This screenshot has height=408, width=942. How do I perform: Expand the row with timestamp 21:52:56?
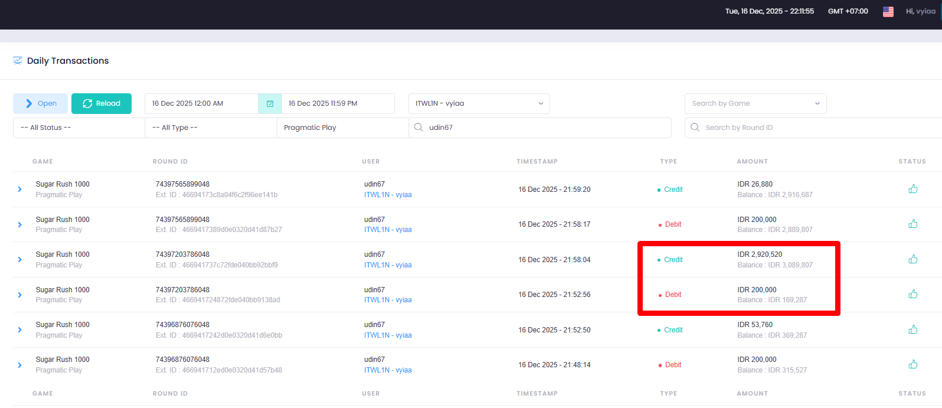pyautogui.click(x=19, y=295)
